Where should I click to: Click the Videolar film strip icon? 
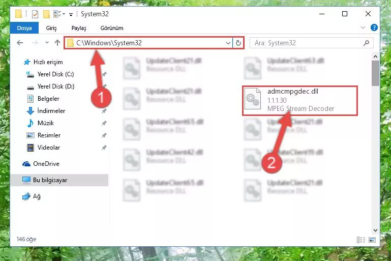click(31, 148)
